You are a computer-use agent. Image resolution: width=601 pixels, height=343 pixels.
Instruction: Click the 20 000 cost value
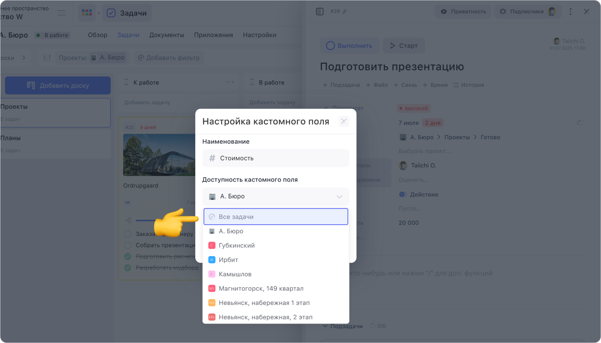click(409, 223)
